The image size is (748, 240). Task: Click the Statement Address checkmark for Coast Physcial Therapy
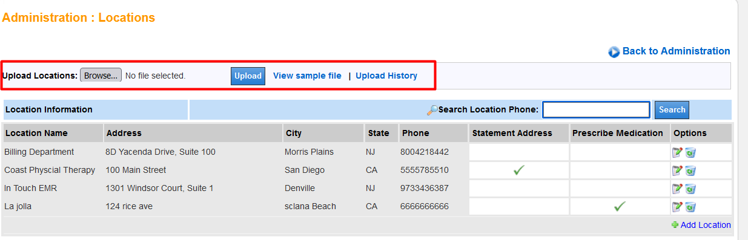(518, 170)
